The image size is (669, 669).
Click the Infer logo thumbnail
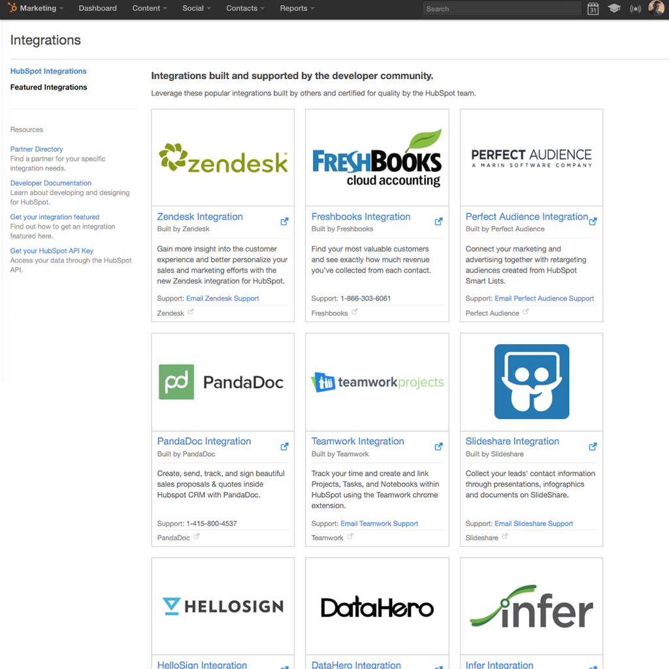532,607
